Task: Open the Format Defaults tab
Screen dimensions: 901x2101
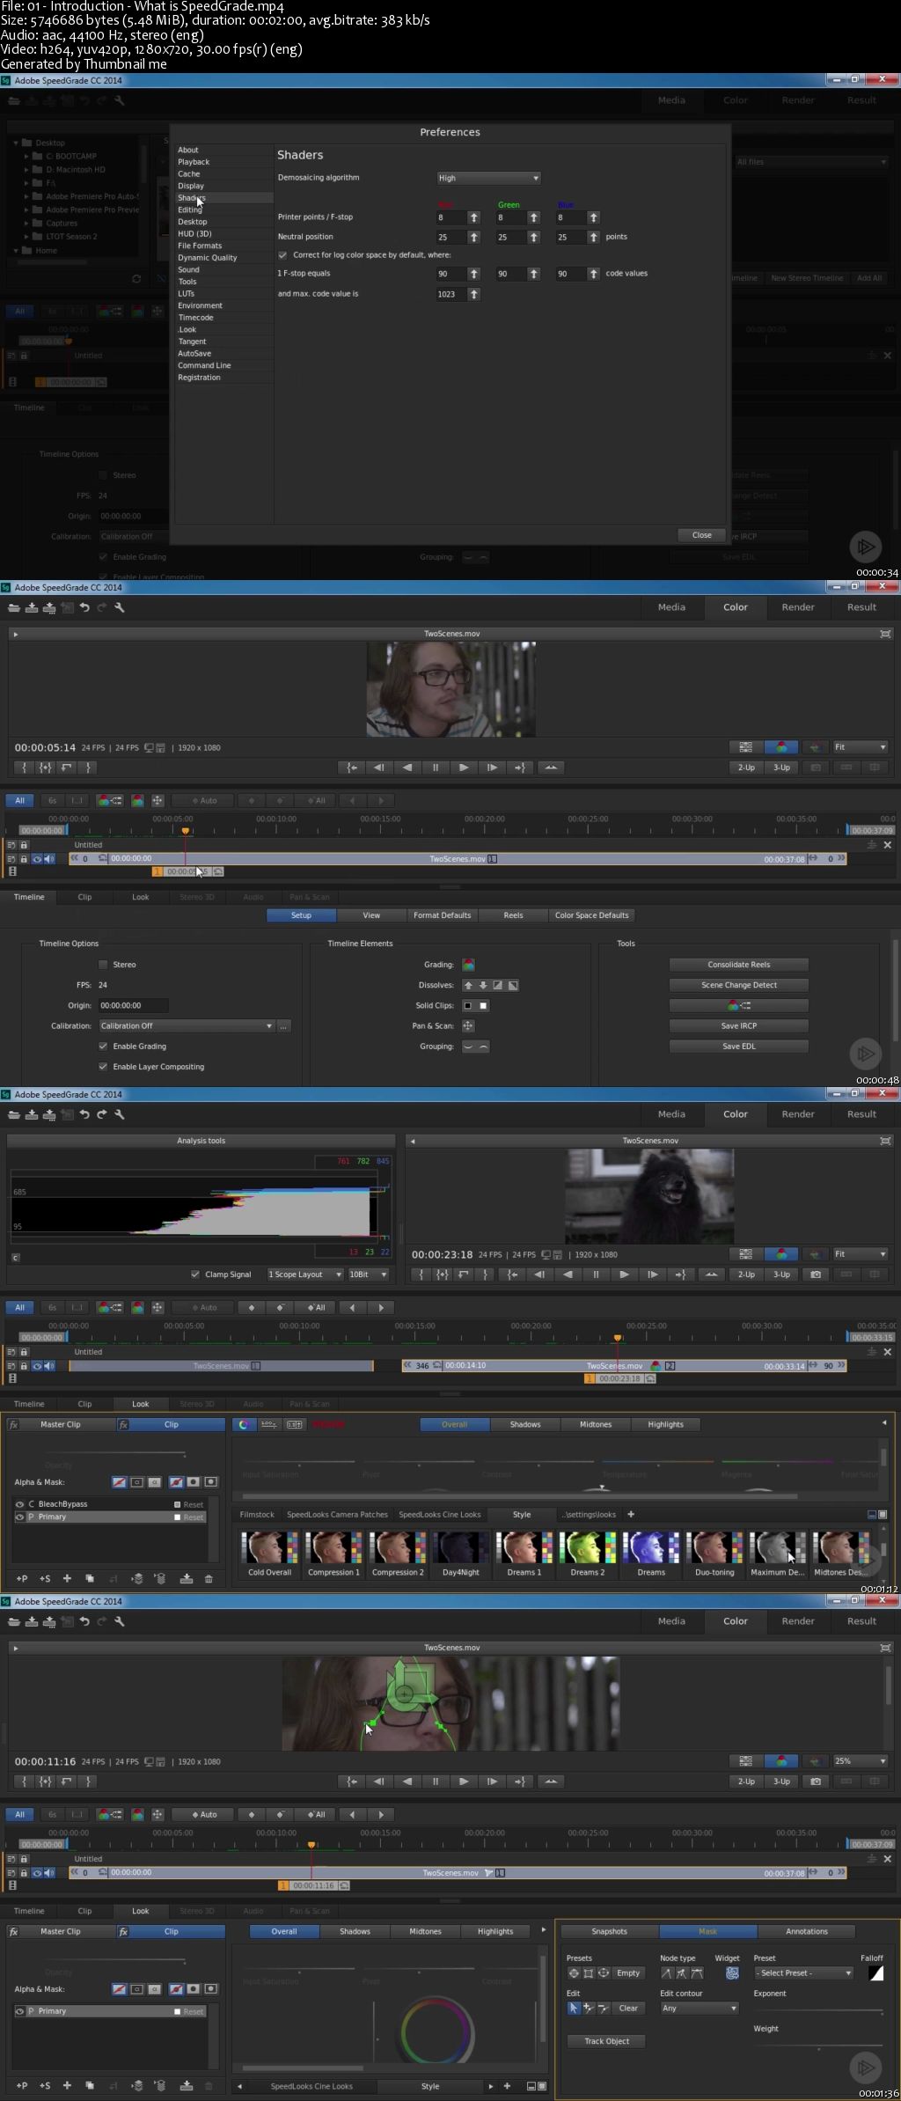Action: click(x=442, y=915)
